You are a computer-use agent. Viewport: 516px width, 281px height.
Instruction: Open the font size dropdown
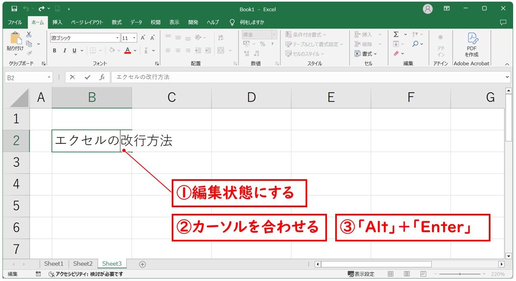[x=134, y=37]
